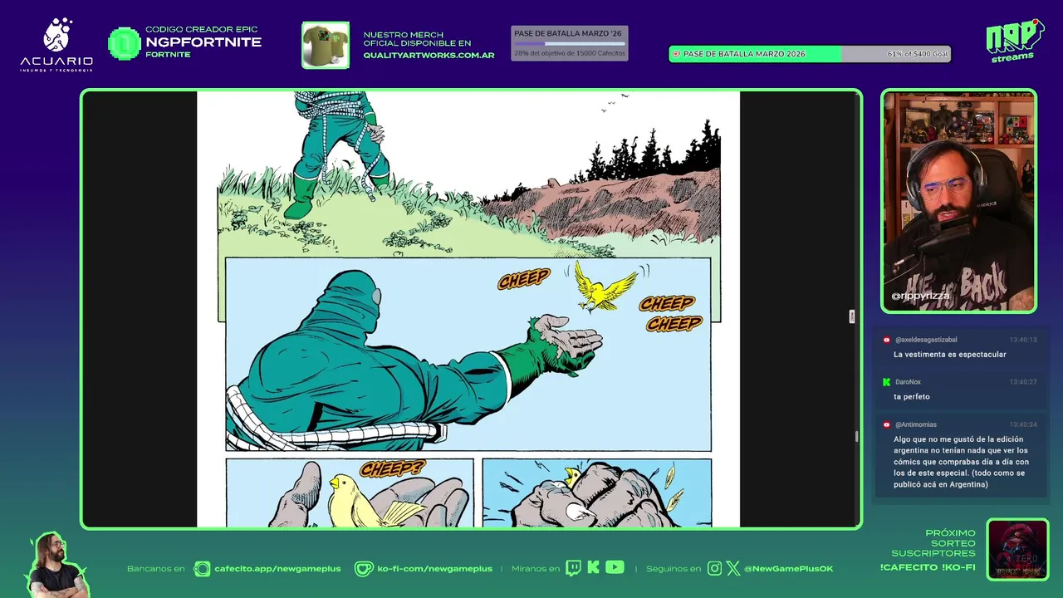Click the YouTube icon beside @Antimomias
1063x598 pixels.
887,424
